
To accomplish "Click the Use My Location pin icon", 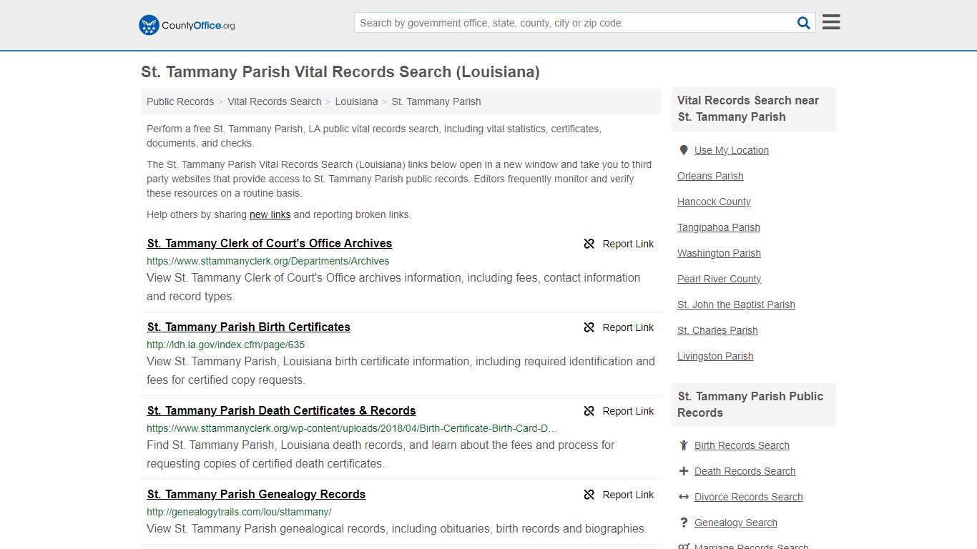I will pyautogui.click(x=684, y=150).
